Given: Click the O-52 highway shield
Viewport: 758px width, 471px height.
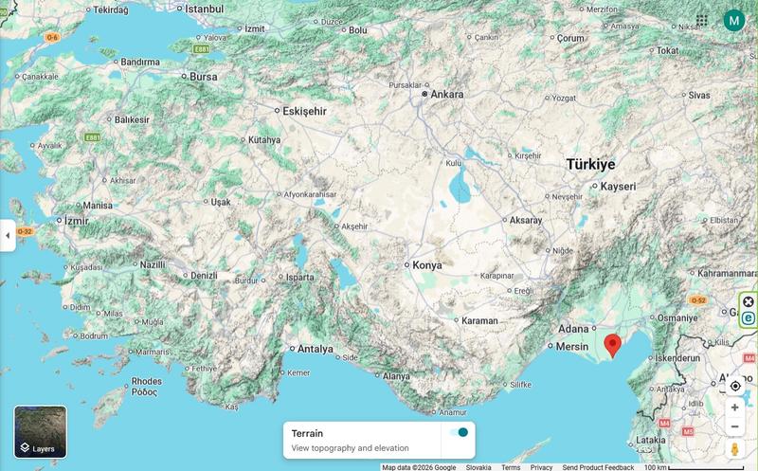Looking at the screenshot, I should click(x=698, y=300).
